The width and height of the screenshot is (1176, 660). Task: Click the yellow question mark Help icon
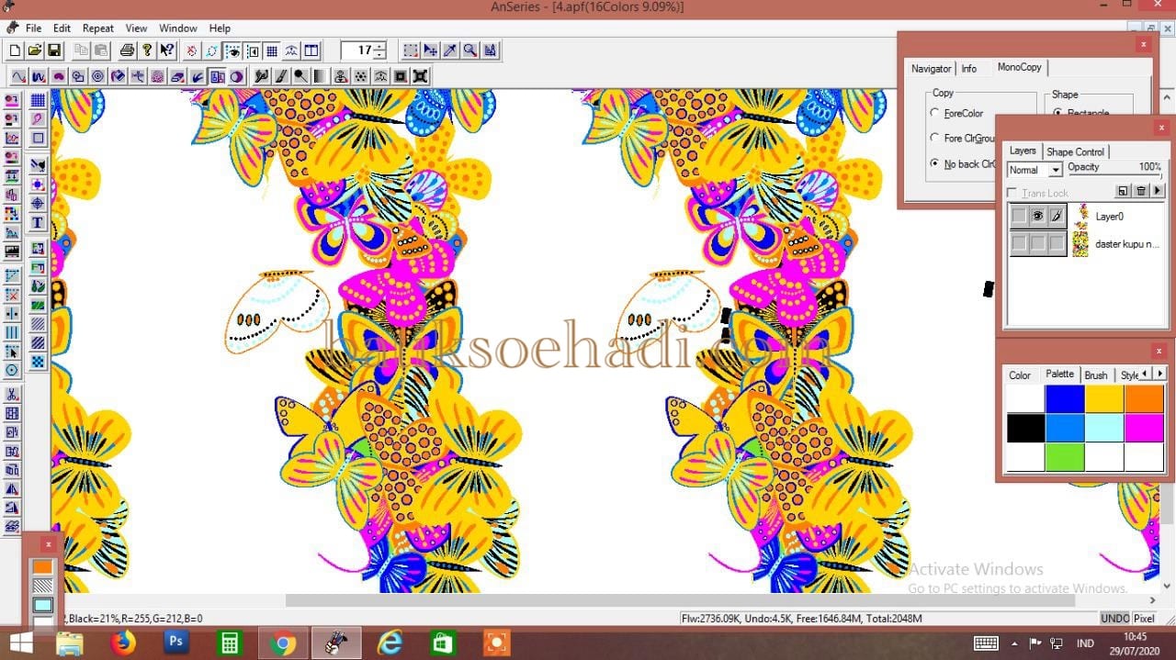(x=147, y=50)
